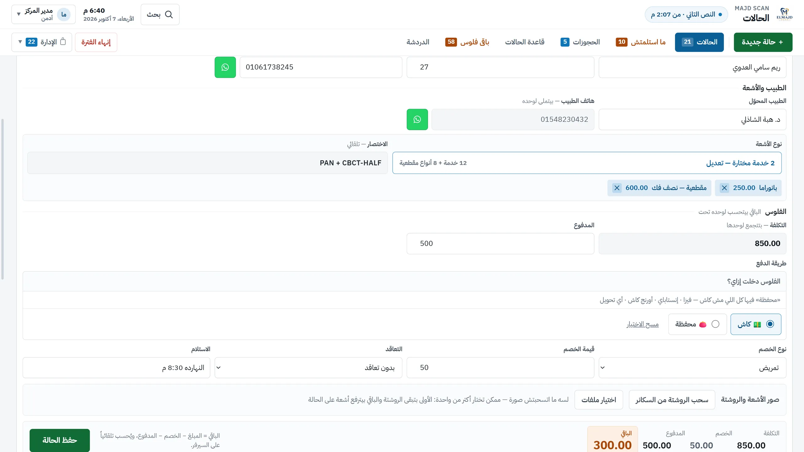This screenshot has height=452, width=804.
Task: Click سحب الروشتة من السكانر button
Action: [x=672, y=400]
